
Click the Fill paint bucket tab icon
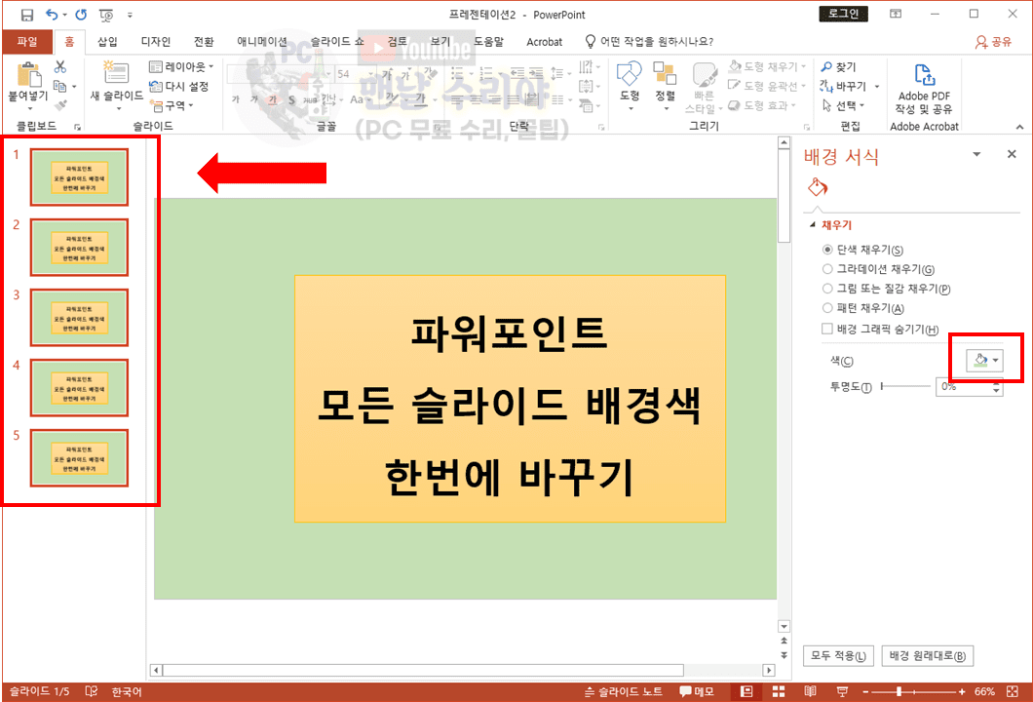818,188
